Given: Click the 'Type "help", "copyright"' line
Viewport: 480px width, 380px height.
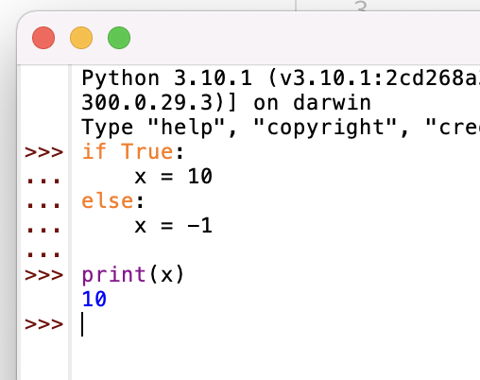Looking at the screenshot, I should pos(281,128).
